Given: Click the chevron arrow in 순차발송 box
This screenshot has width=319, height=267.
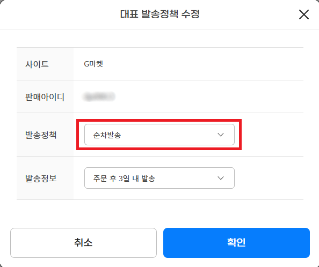Looking at the screenshot, I should [x=221, y=135].
